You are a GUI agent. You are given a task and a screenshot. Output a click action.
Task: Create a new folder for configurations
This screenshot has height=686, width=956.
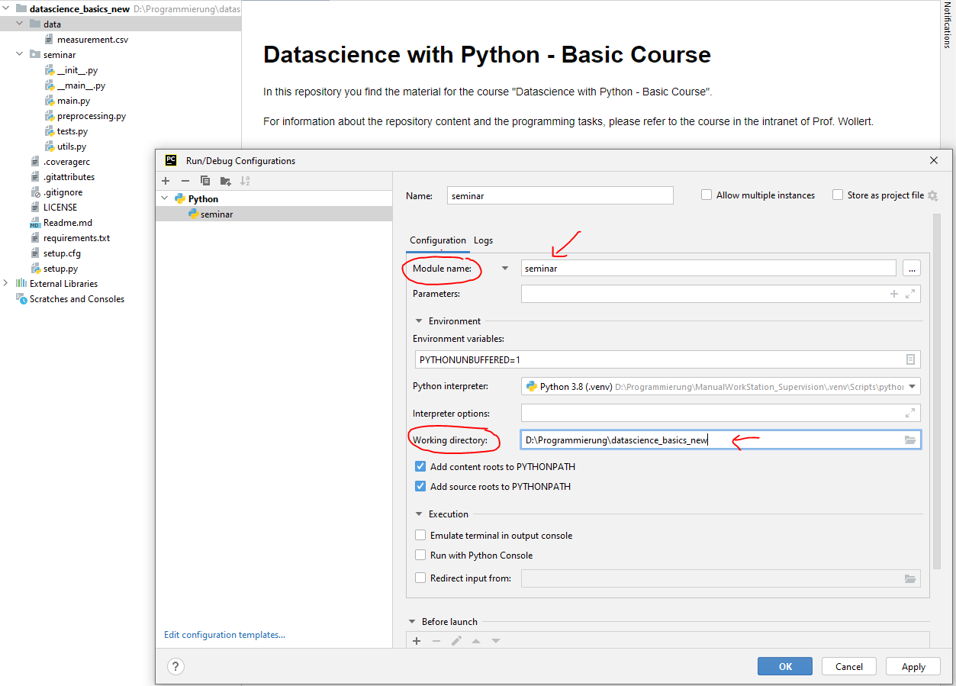pyautogui.click(x=224, y=181)
